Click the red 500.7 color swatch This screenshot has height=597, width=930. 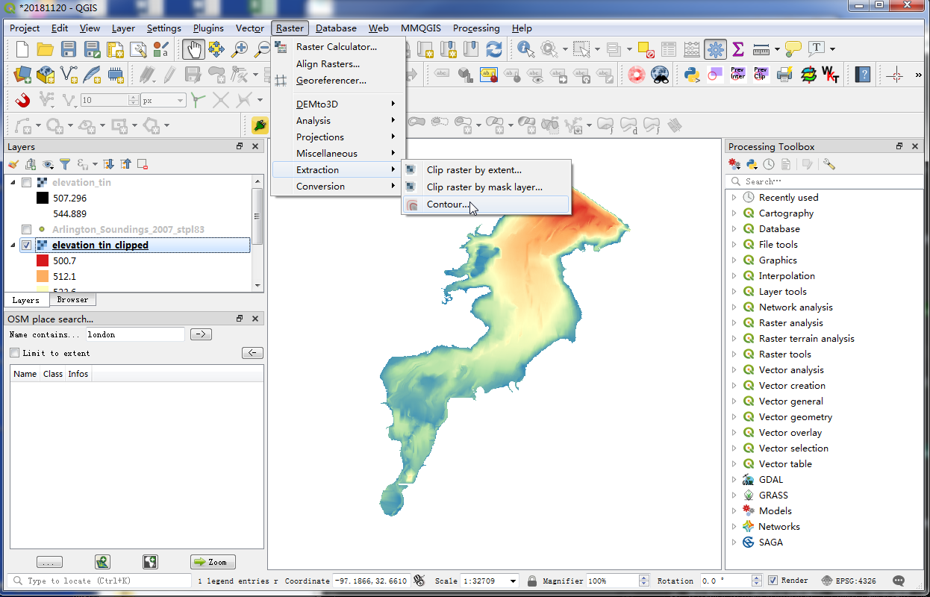pyautogui.click(x=43, y=260)
